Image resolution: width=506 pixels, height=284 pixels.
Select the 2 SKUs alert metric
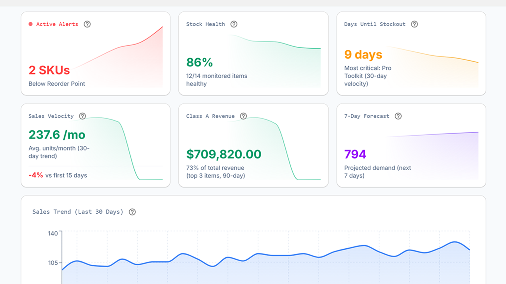pyautogui.click(x=49, y=70)
